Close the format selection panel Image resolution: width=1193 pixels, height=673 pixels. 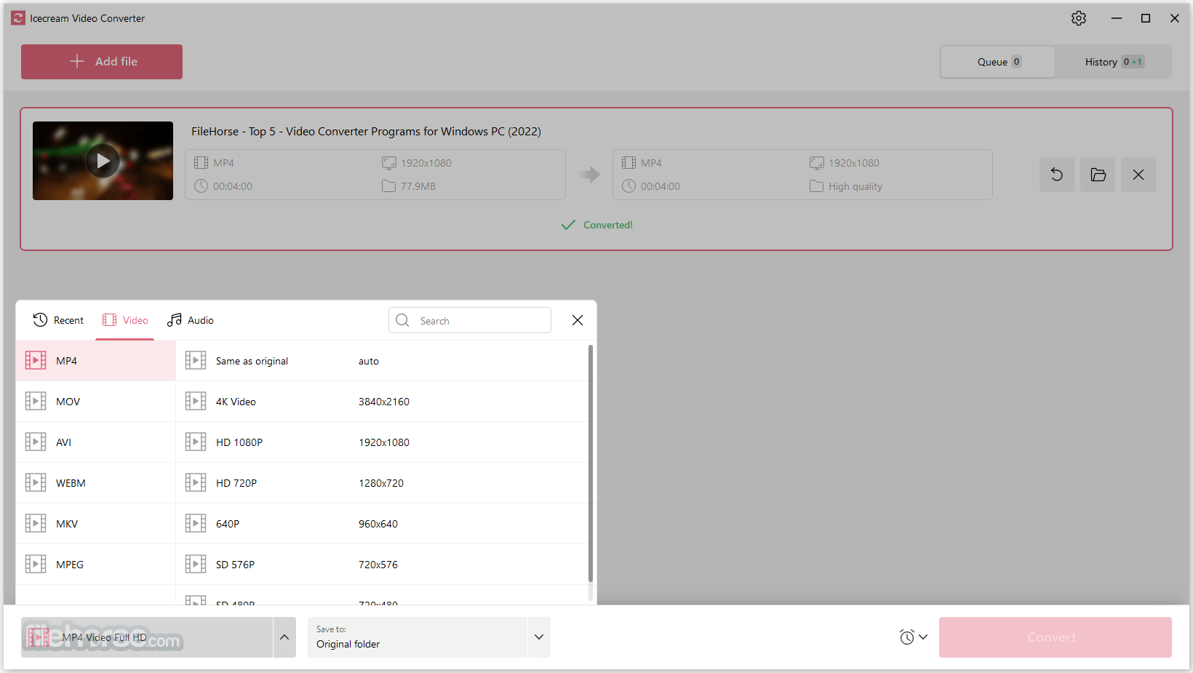[x=578, y=320]
